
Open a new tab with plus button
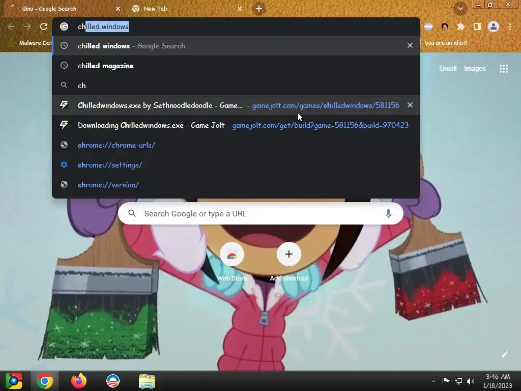259,9
